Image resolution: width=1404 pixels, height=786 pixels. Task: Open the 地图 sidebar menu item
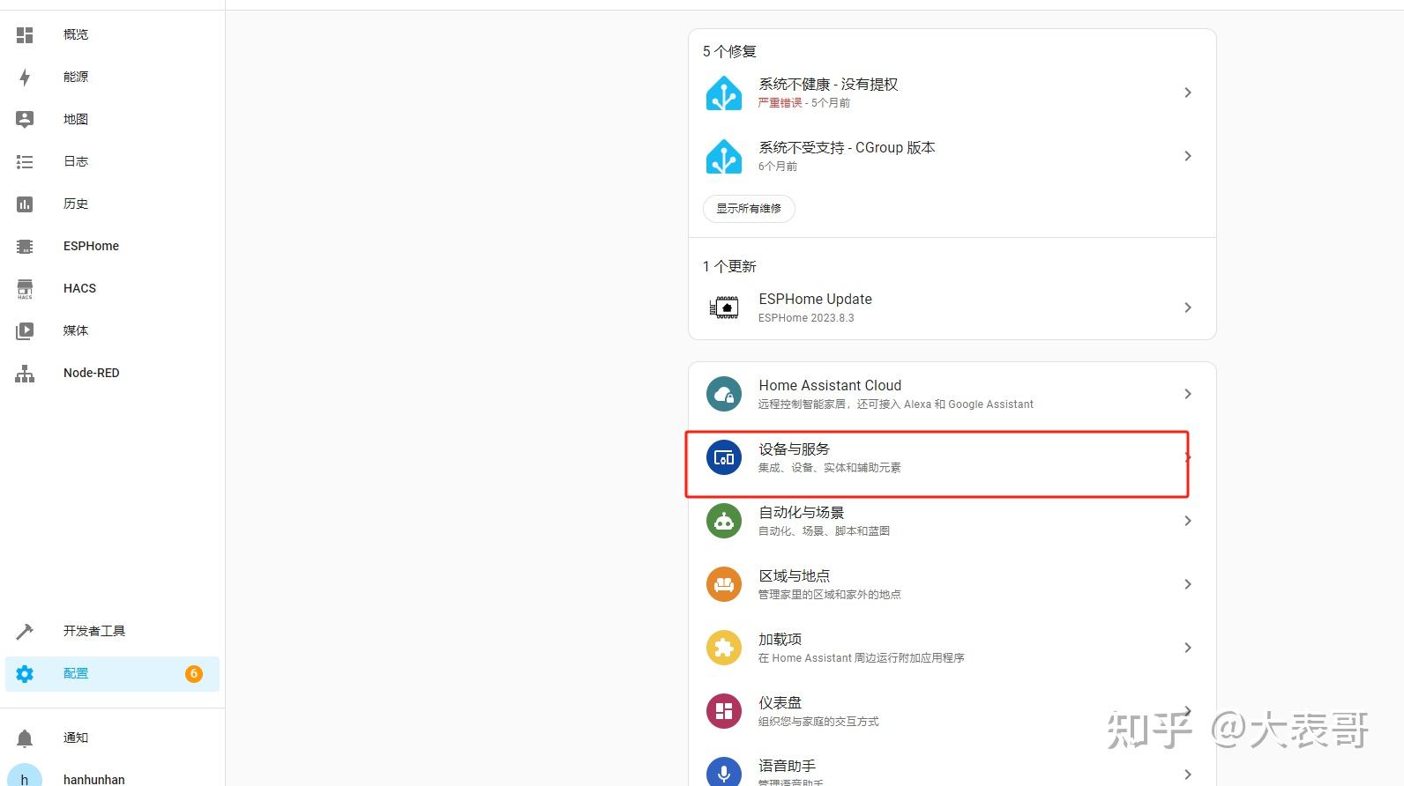[112, 119]
